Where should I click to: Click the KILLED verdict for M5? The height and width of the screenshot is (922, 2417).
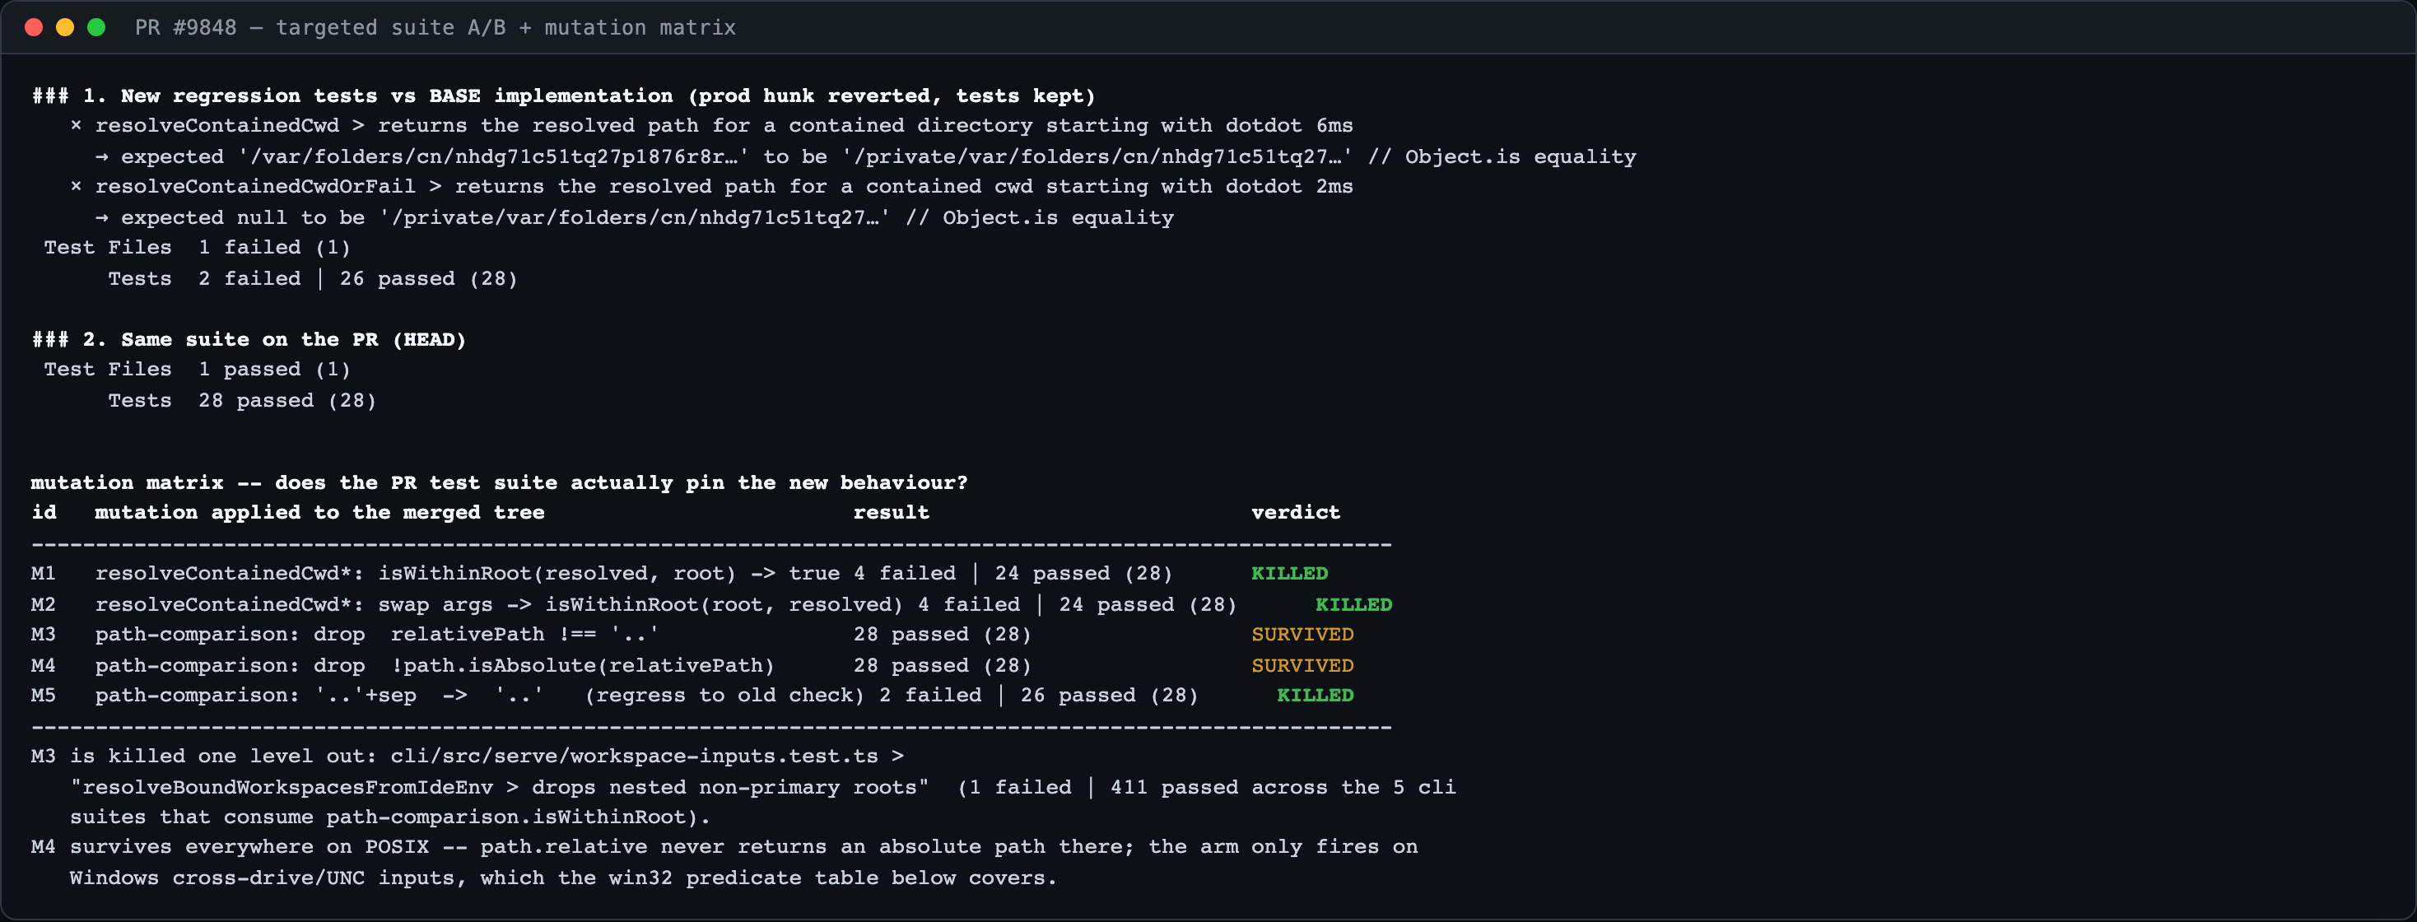(x=1315, y=695)
